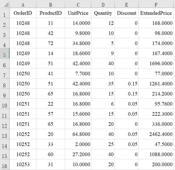Image resolution: width=175 pixels, height=170 pixels.
Task: Select row 13 header
Action: click(x=5, y=134)
